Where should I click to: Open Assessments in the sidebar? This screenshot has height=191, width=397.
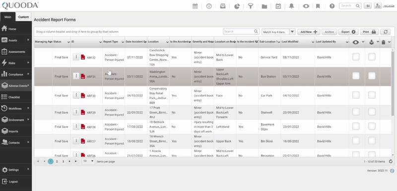click(x=16, y=52)
